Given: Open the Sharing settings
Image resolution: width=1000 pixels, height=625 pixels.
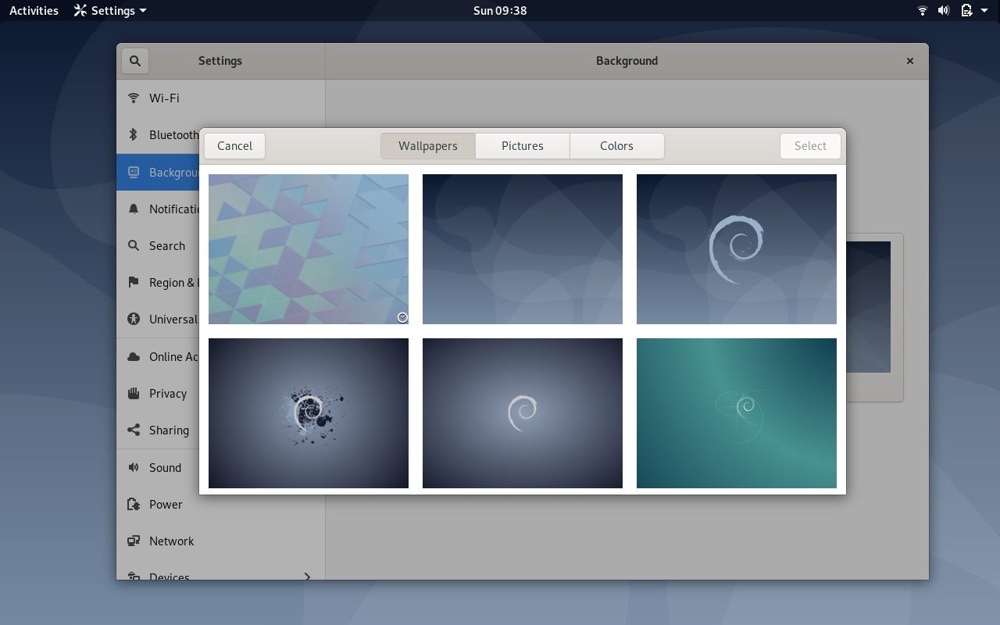Looking at the screenshot, I should pos(168,430).
